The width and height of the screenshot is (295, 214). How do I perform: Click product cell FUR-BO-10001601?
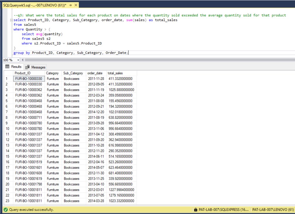point(29,168)
